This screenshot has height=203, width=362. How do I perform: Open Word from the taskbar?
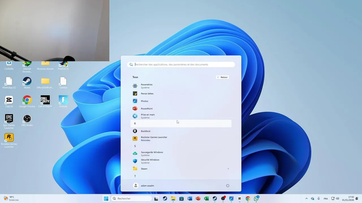pos(190,198)
